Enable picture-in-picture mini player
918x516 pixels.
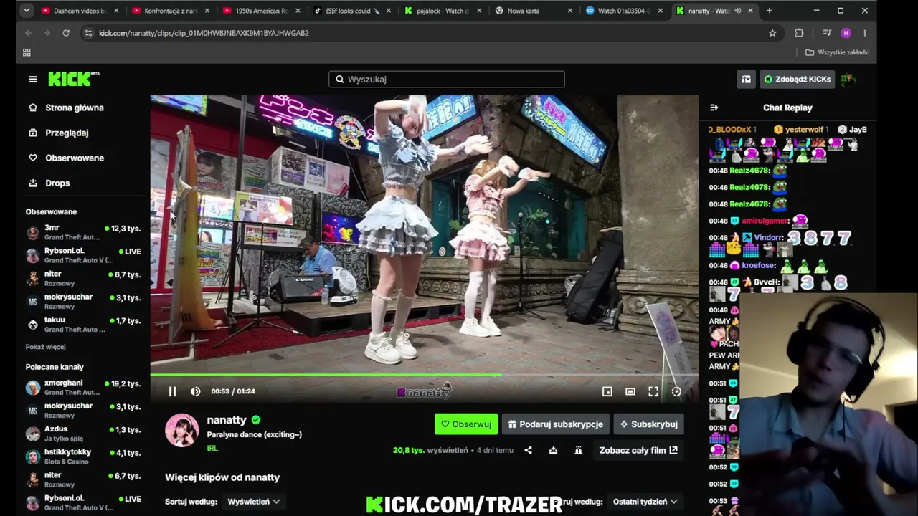[607, 391]
